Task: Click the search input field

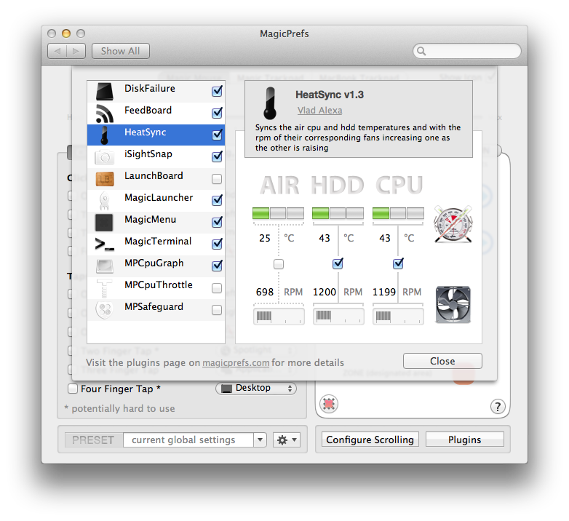Action: coord(467,51)
